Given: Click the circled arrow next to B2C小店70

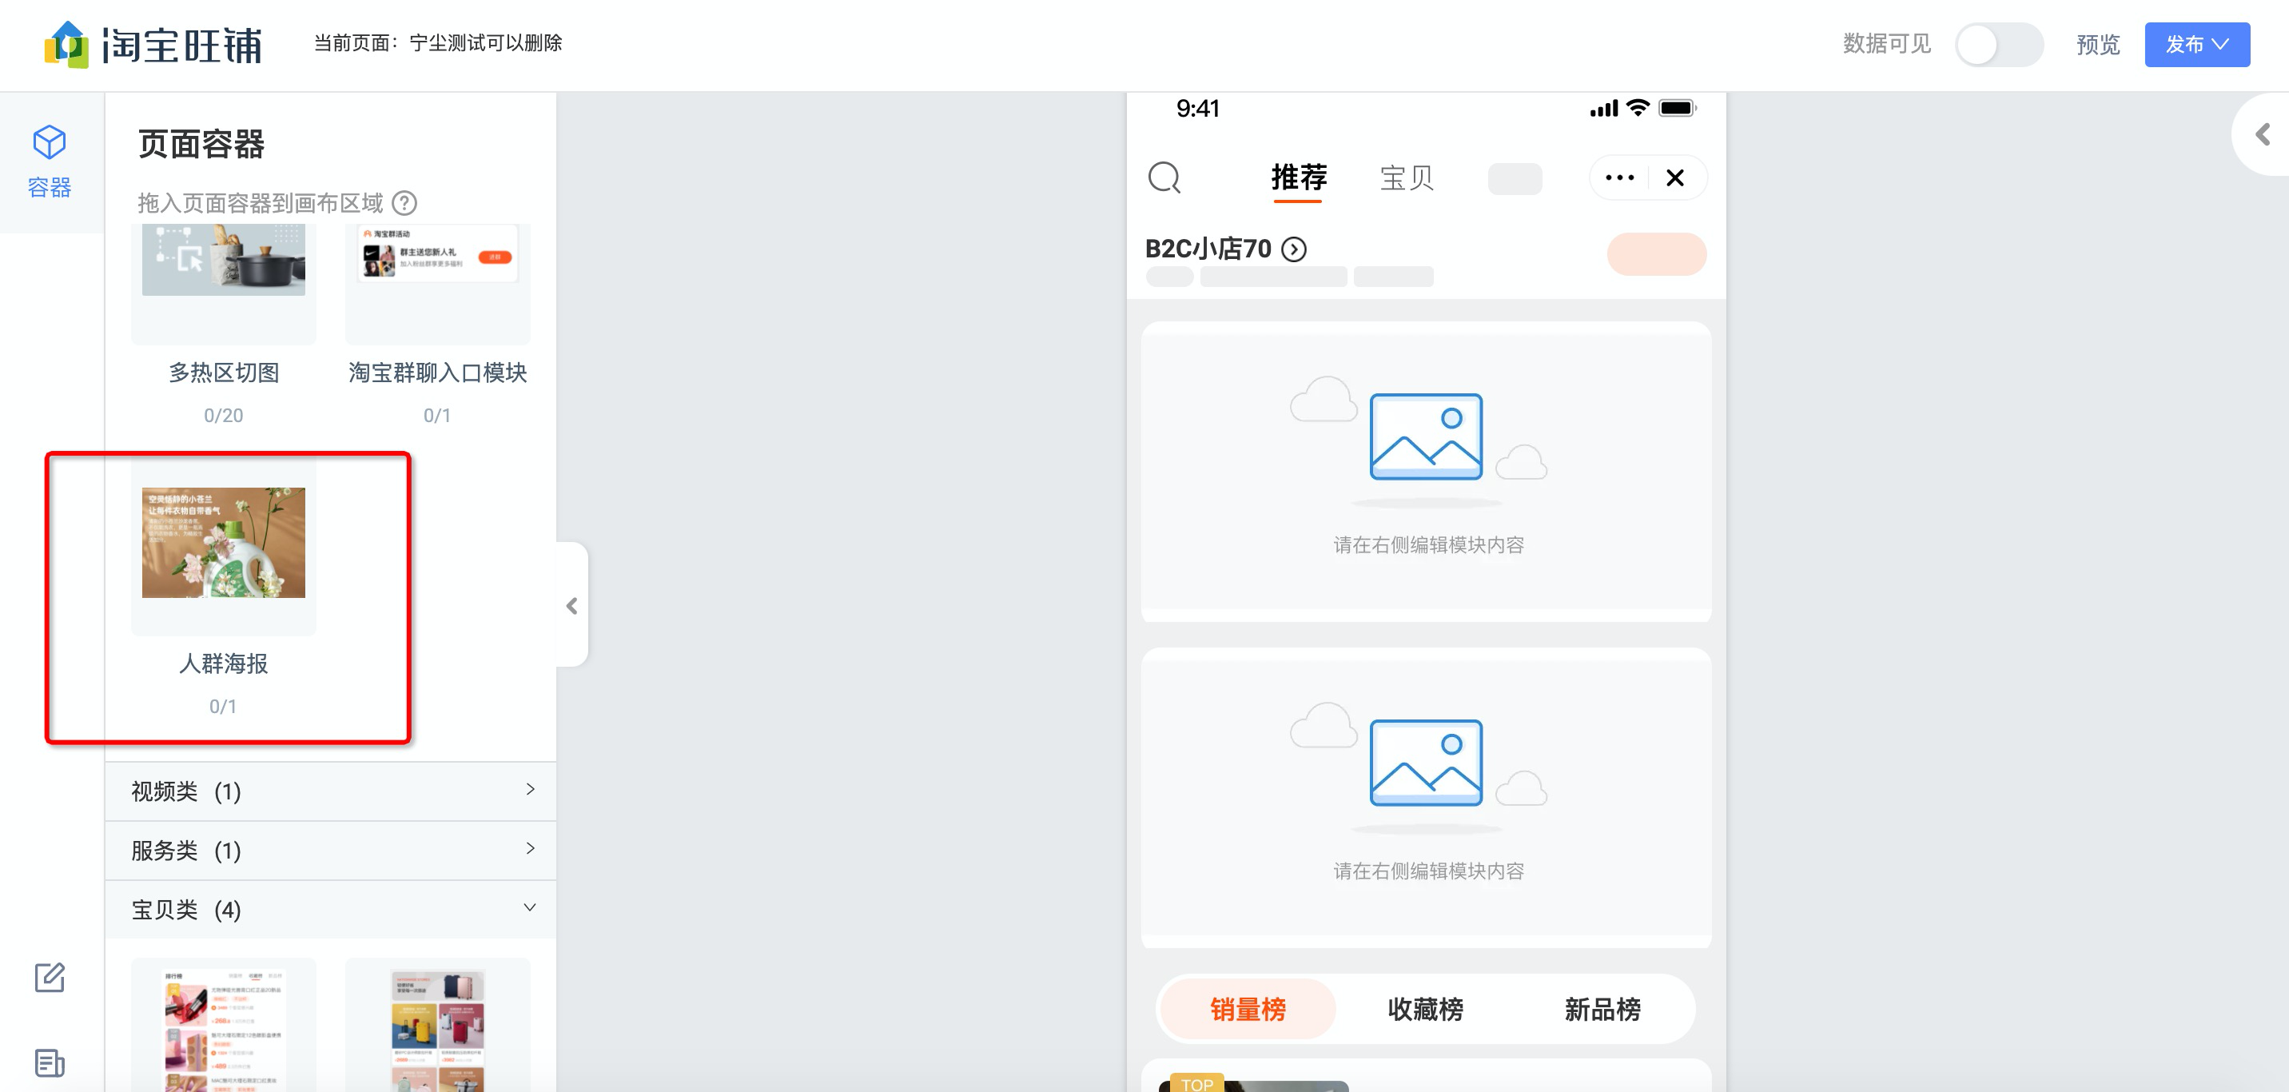Looking at the screenshot, I should [1294, 249].
